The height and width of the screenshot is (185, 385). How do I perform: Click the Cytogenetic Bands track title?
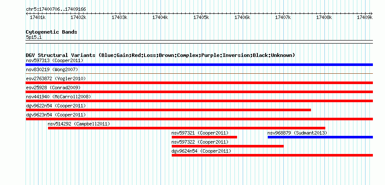click(x=51, y=32)
